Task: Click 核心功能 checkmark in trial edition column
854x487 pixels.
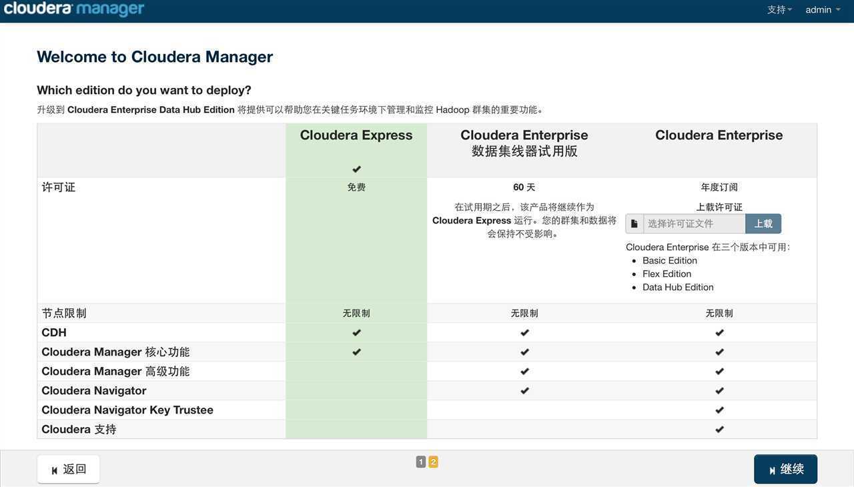Action: (524, 352)
